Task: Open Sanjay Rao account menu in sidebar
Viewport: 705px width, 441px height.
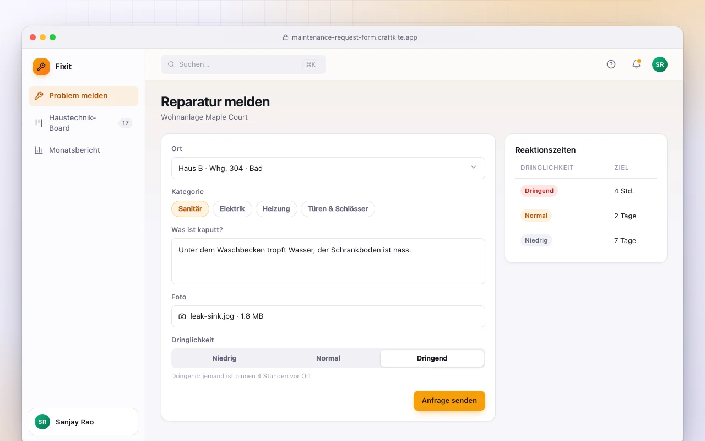Action: pos(83,422)
